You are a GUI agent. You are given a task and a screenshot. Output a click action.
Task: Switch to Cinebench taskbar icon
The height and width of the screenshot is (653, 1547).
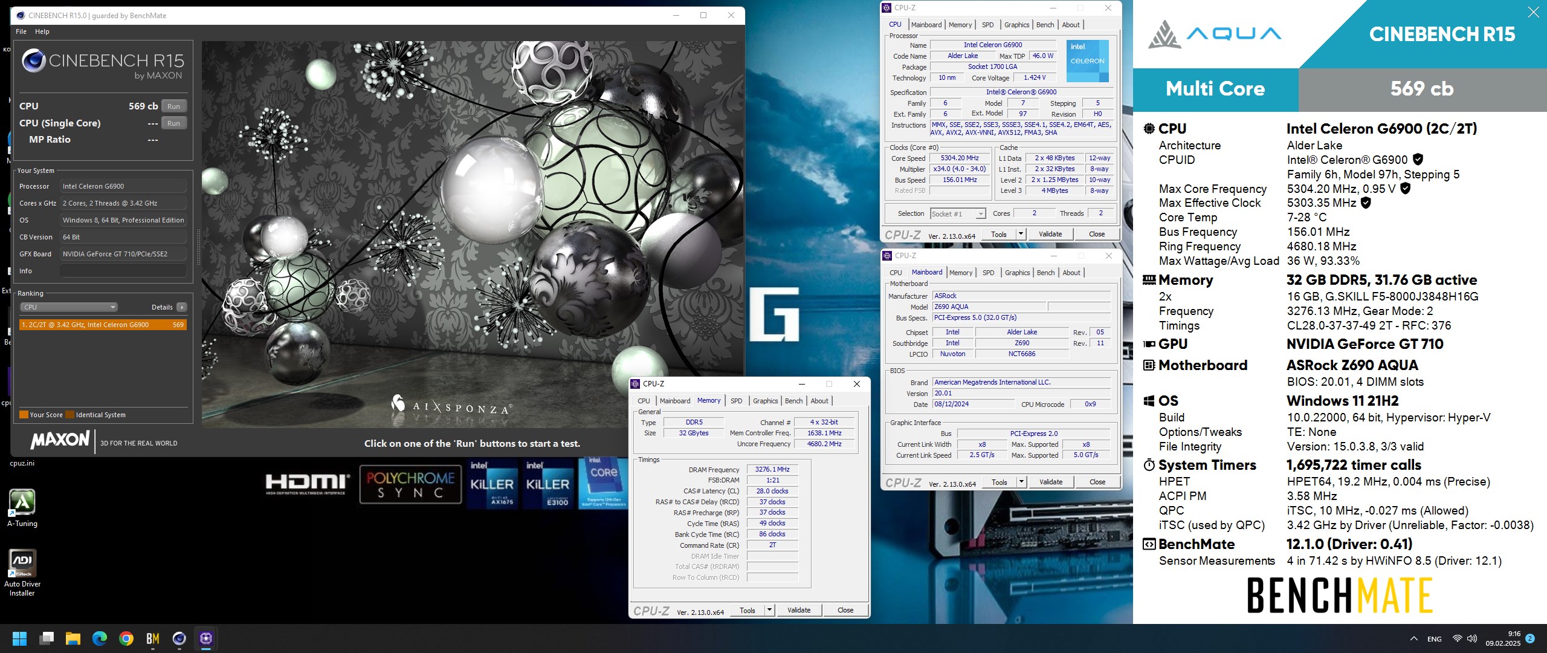point(179,638)
